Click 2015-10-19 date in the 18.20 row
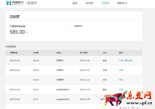This screenshot has height=109, width=155. click(x=85, y=90)
